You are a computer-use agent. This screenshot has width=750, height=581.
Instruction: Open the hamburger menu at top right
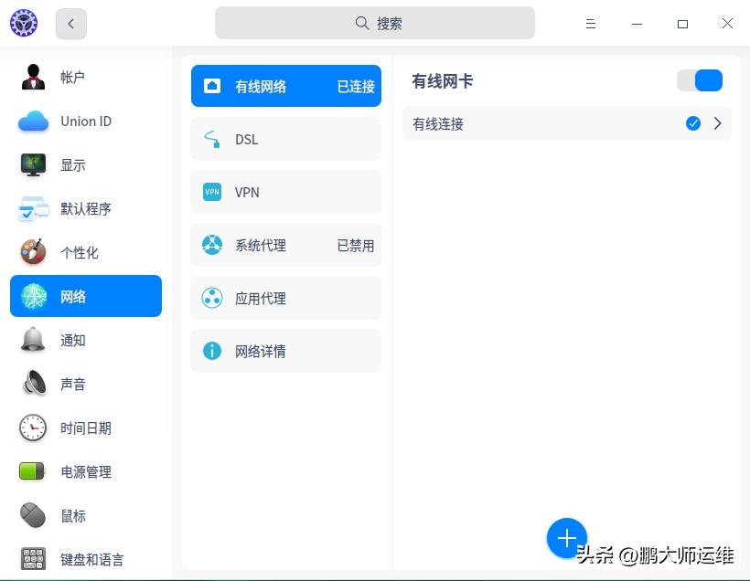(x=591, y=23)
